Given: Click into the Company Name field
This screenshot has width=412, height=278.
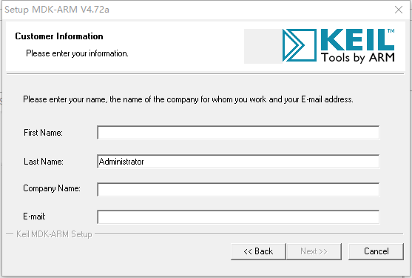Looking at the screenshot, I should 238,189.
